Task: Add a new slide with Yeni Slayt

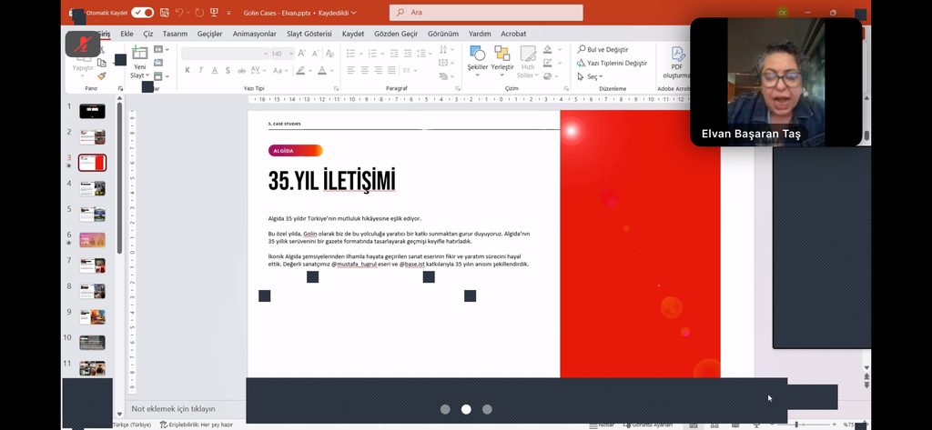Action: coord(139,62)
